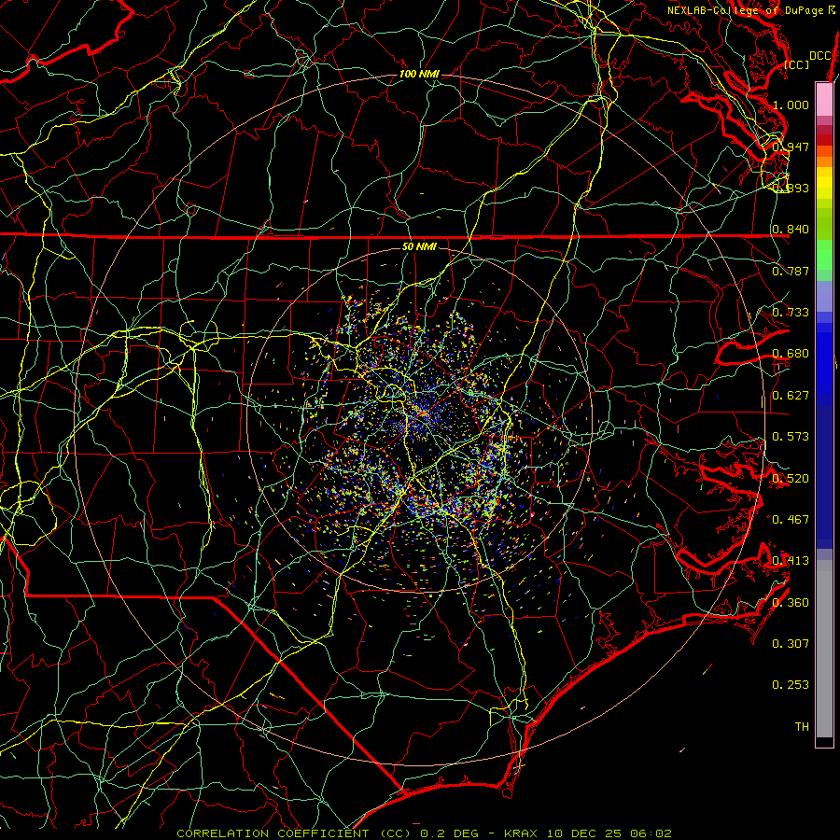This screenshot has height=840, width=840.
Task: Click the 0.680 legend value
Action: (x=791, y=354)
